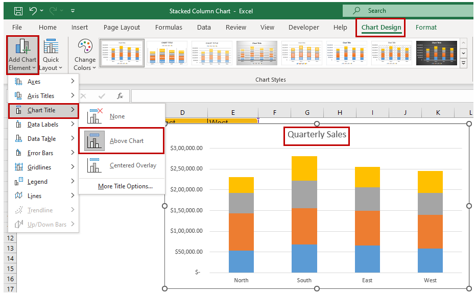Click the $2,00,000.00 axis value
The image size is (476, 295).
point(186,189)
